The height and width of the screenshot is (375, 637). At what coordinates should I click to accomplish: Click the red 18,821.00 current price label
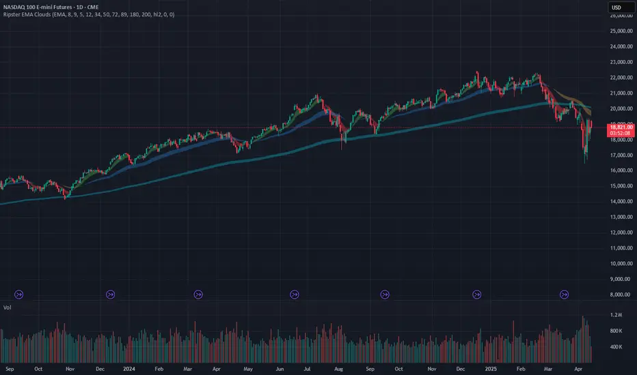tap(621, 127)
